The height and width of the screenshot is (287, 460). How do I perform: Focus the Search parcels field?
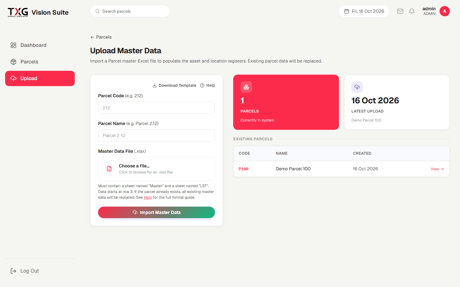(130, 11)
